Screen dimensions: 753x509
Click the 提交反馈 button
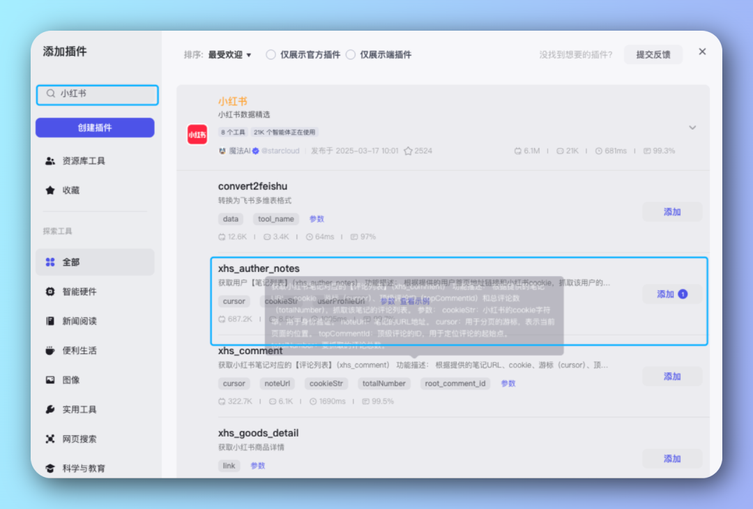pos(653,55)
